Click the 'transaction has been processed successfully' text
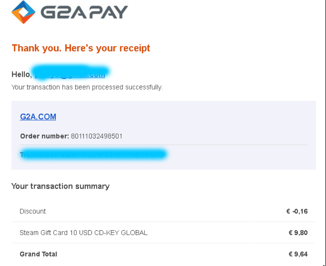The width and height of the screenshot is (326, 266). click(x=95, y=87)
